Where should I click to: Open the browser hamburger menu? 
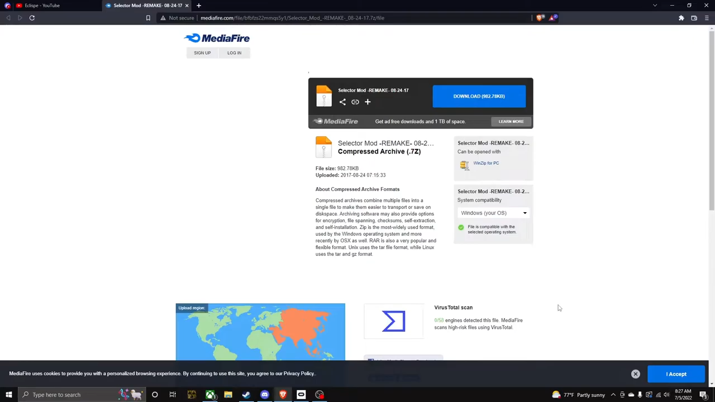click(x=707, y=18)
